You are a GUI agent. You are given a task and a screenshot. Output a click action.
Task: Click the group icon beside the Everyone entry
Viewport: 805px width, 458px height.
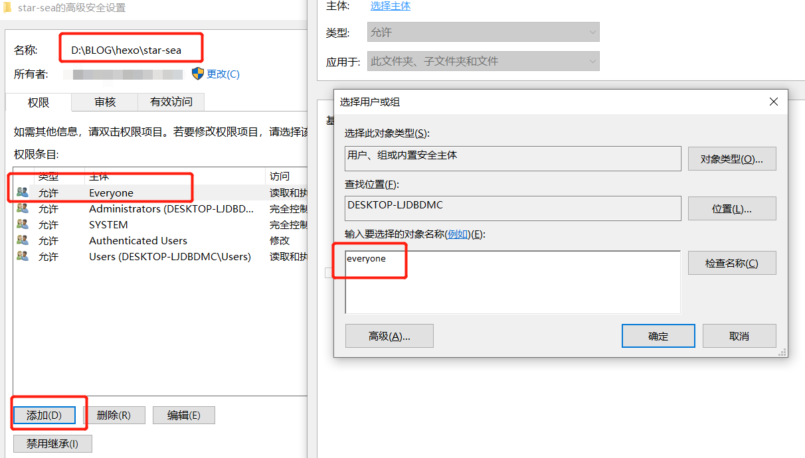pyautogui.click(x=21, y=192)
